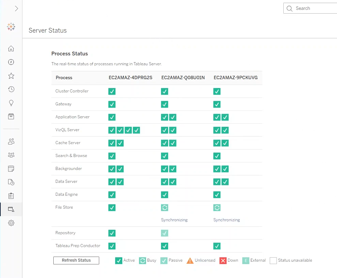The image size is (337, 278).
Task: Click Synchronizing text under EC2AMAZ-Q08U01N
Action: point(174,220)
